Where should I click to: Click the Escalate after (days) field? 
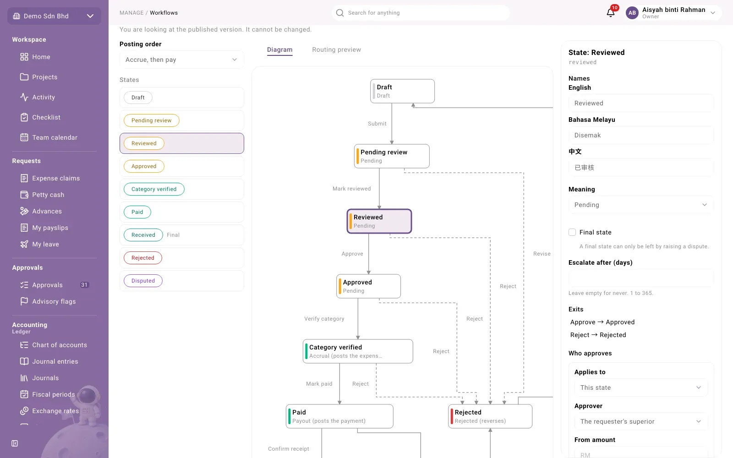641,278
